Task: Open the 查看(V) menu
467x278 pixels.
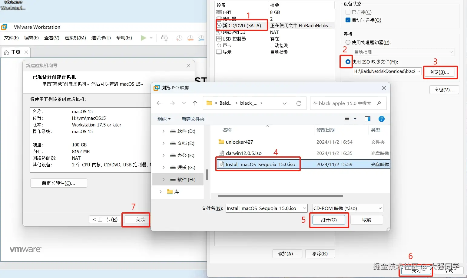Action: (x=52, y=38)
